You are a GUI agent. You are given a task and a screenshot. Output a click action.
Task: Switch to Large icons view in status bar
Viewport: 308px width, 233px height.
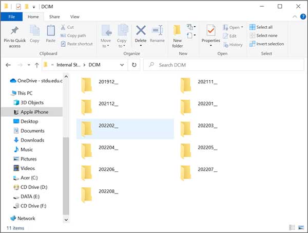301,228
